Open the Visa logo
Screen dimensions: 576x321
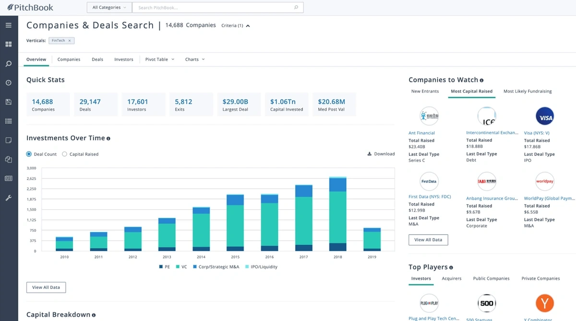pyautogui.click(x=544, y=116)
